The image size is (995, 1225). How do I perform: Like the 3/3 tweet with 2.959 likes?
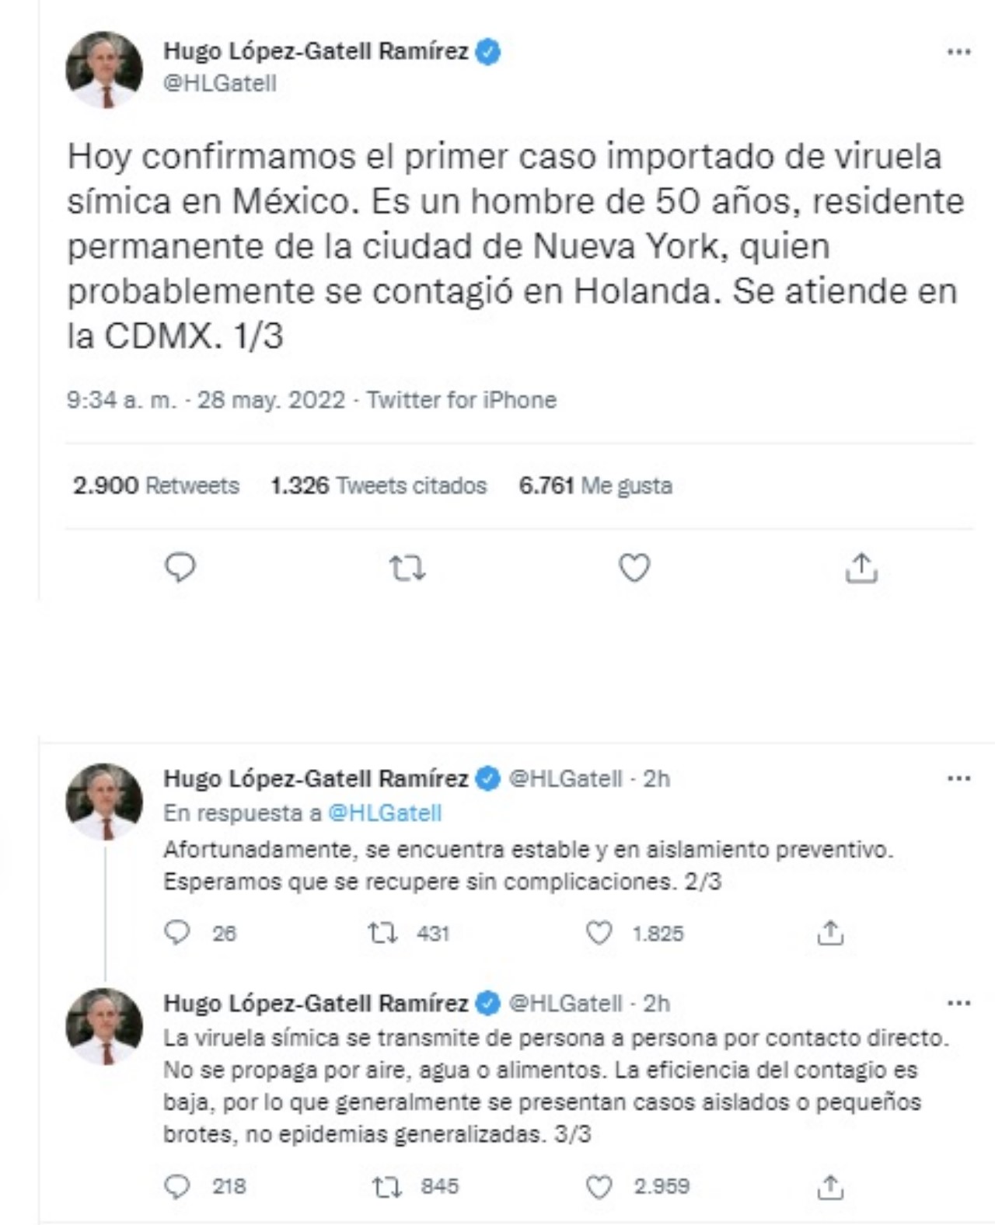coord(599,1186)
